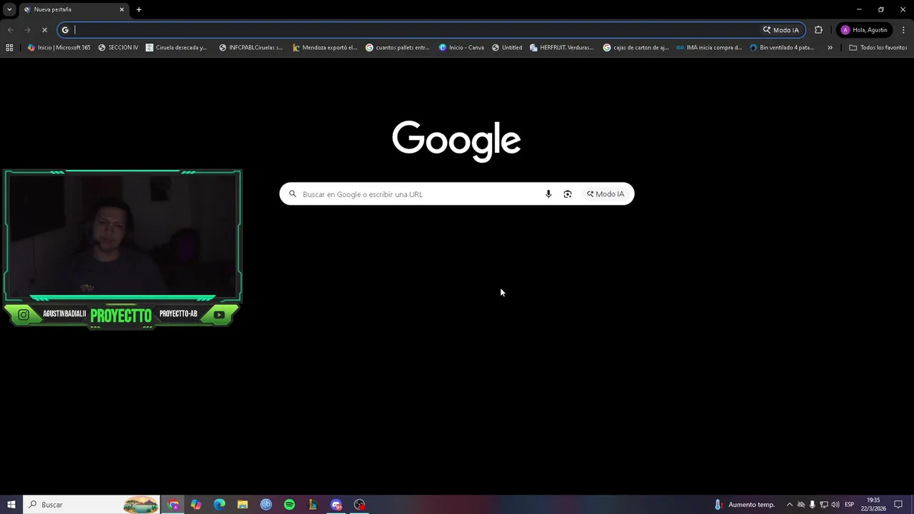Open File Explorer from the taskbar
This screenshot has height=514, width=914.
pos(243,505)
